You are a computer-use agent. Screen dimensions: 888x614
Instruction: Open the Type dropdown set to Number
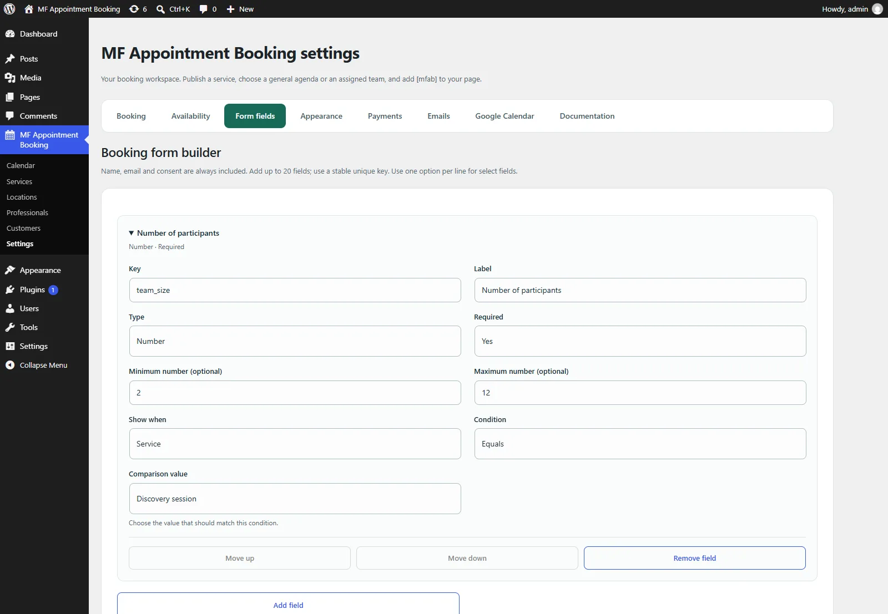(295, 341)
